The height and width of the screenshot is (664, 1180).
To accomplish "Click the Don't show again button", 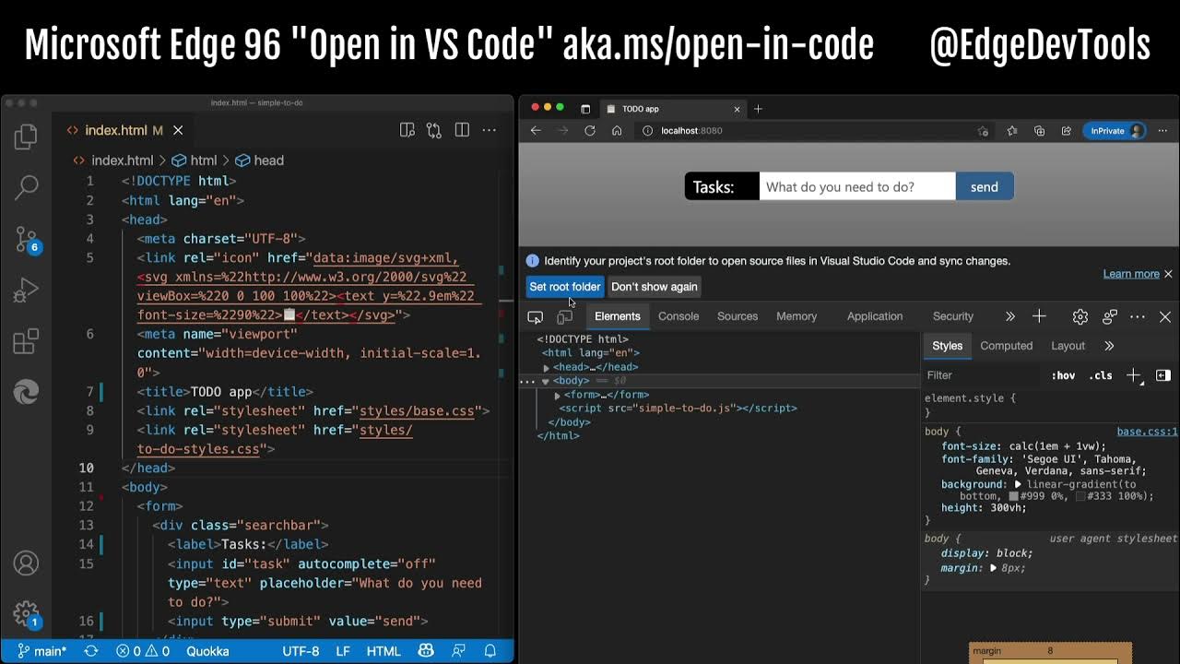I will click(x=655, y=287).
